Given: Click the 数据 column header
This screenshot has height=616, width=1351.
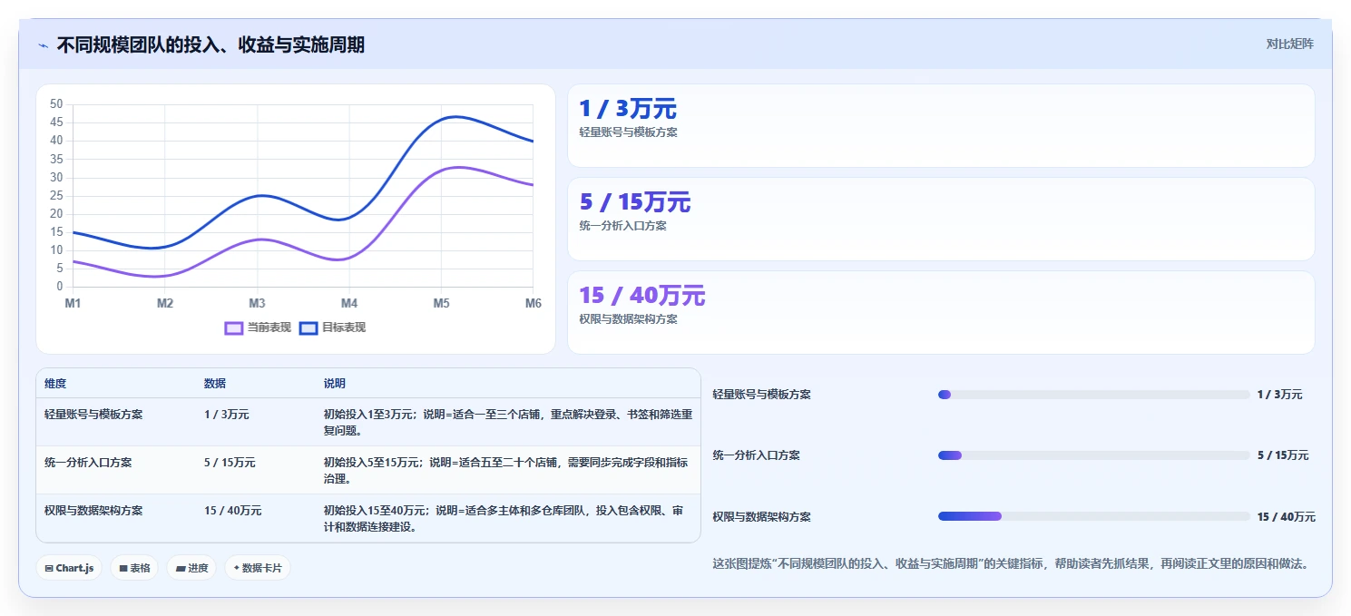Looking at the screenshot, I should pyautogui.click(x=215, y=384).
